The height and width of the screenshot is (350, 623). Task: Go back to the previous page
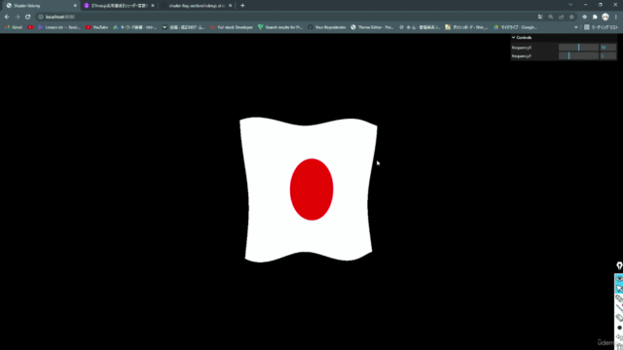(7, 17)
